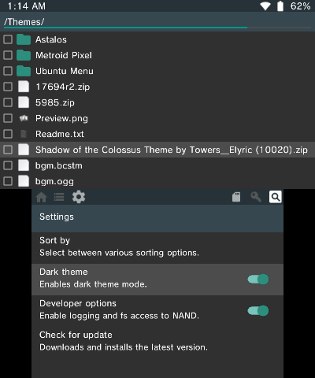Switch to the SD card icon
This screenshot has width=315, height=378.
pyautogui.click(x=236, y=197)
